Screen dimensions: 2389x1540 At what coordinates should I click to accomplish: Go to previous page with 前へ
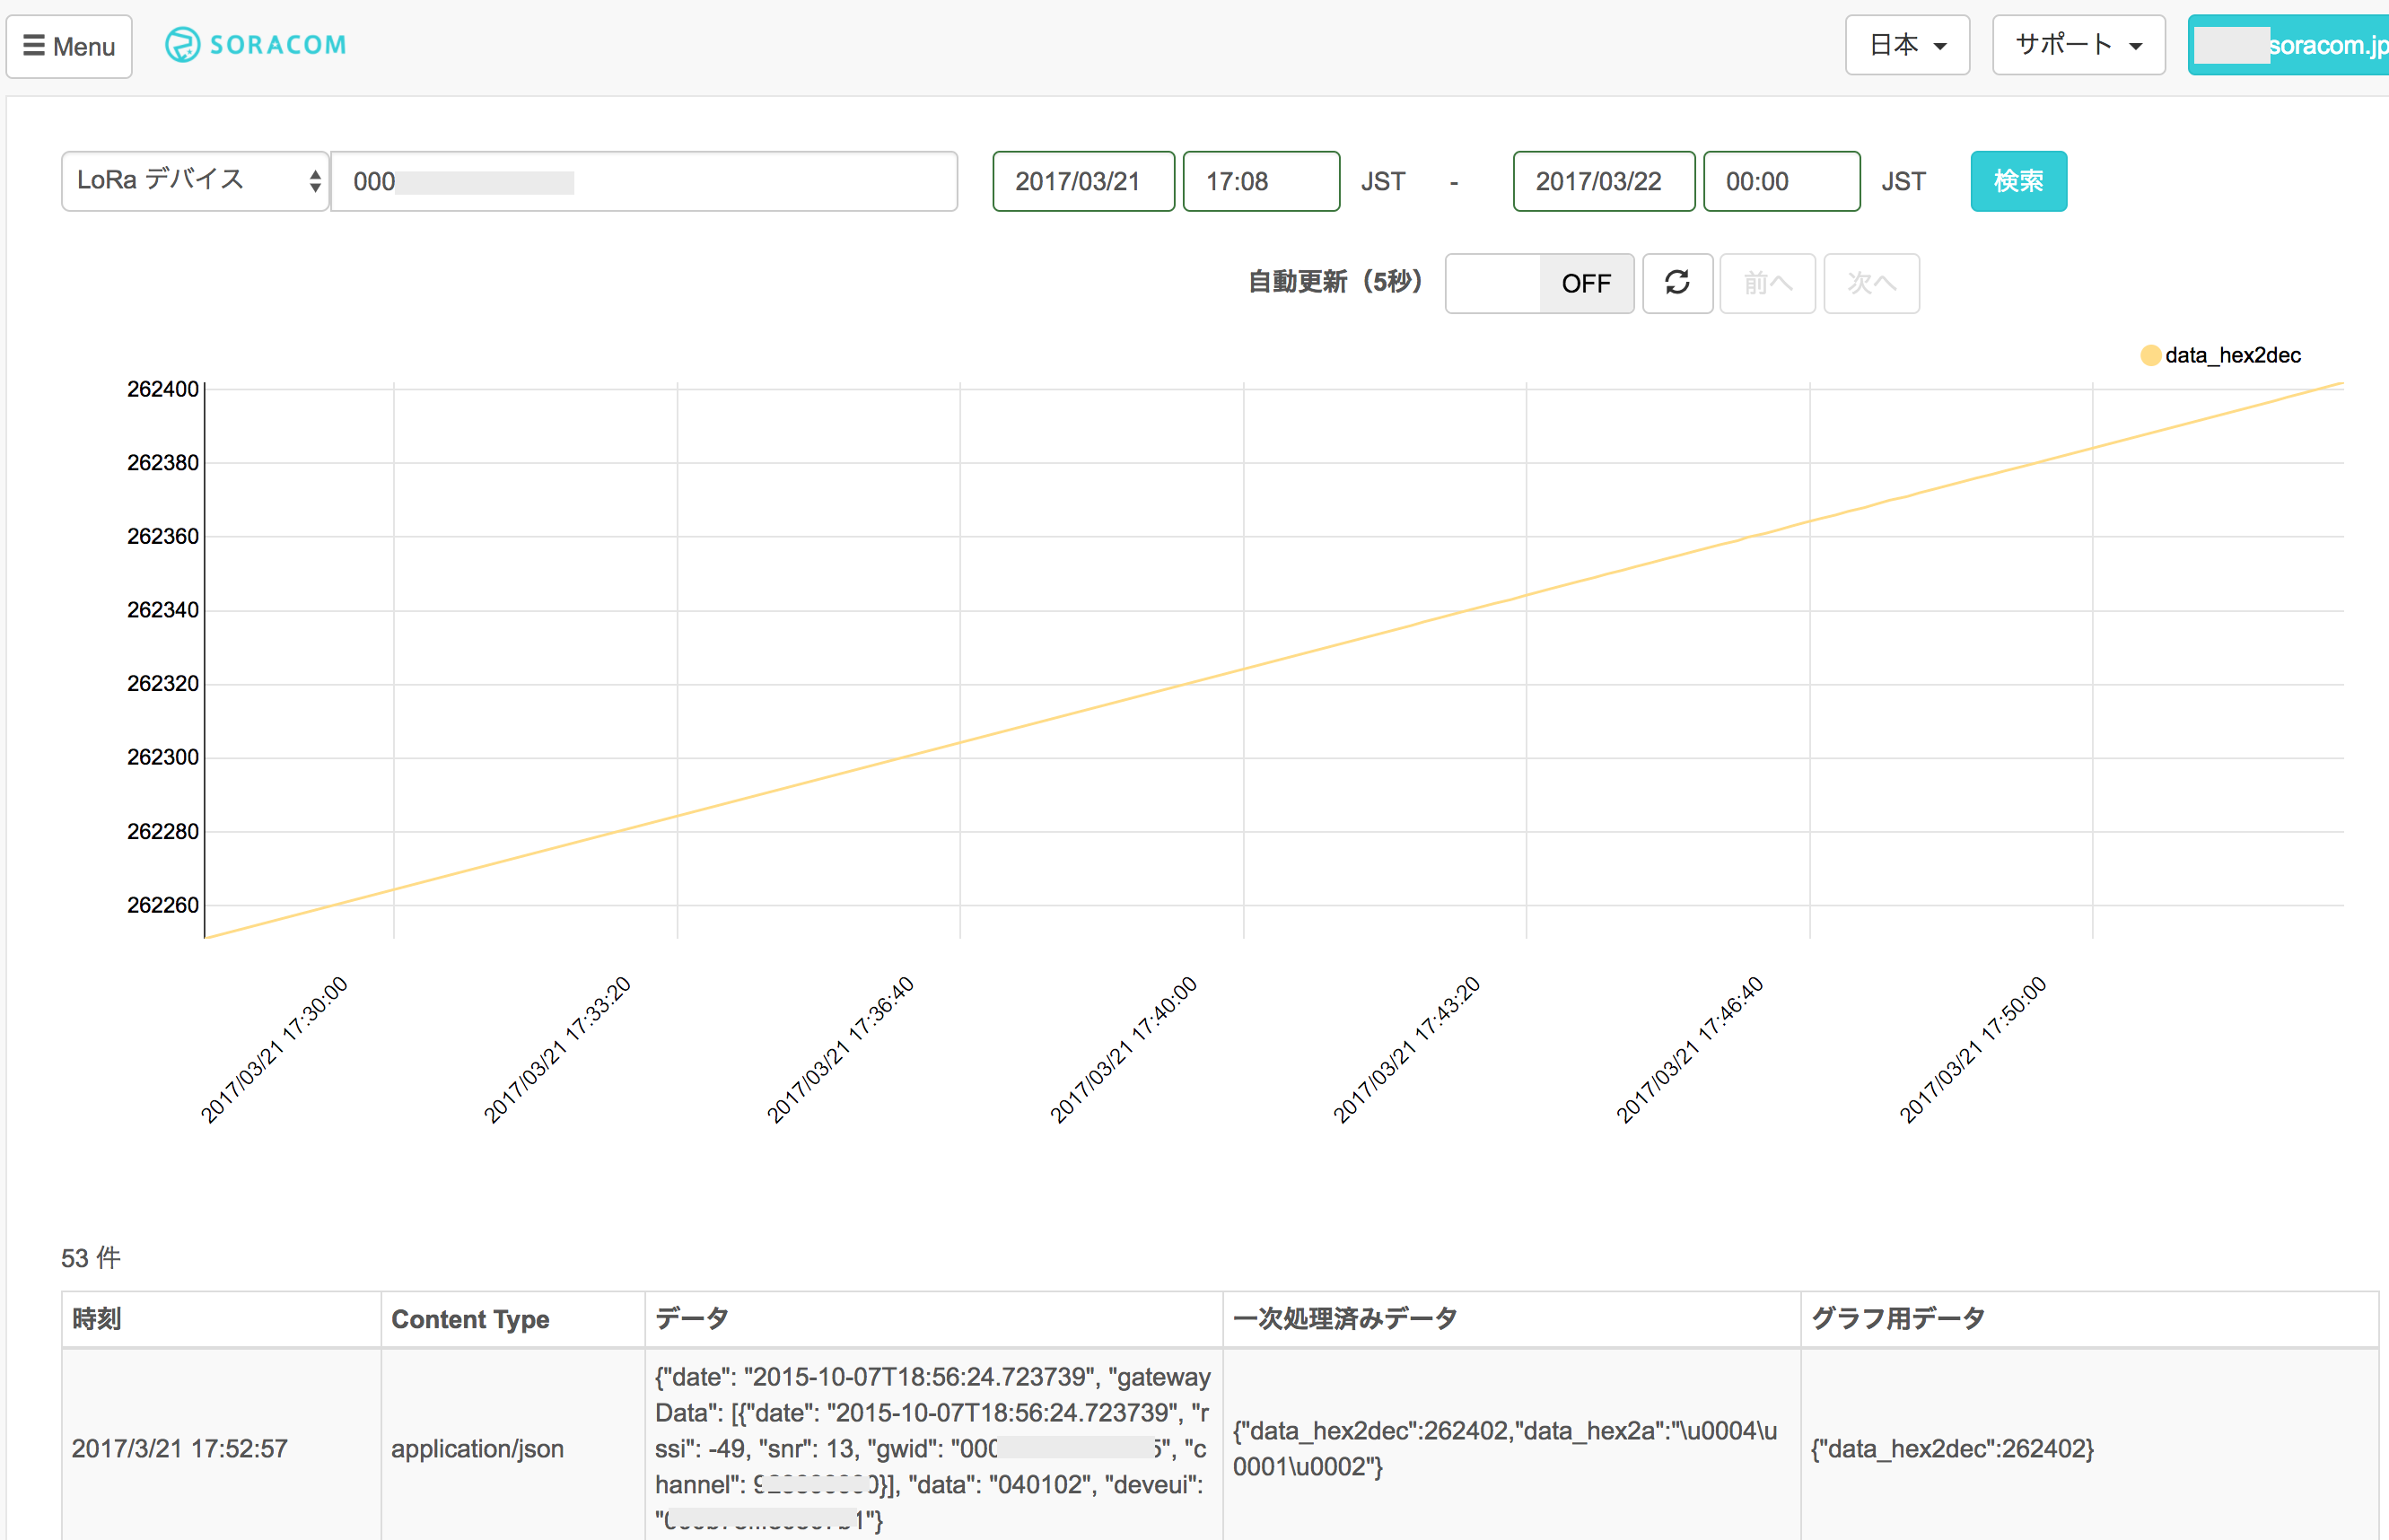coord(1767,284)
